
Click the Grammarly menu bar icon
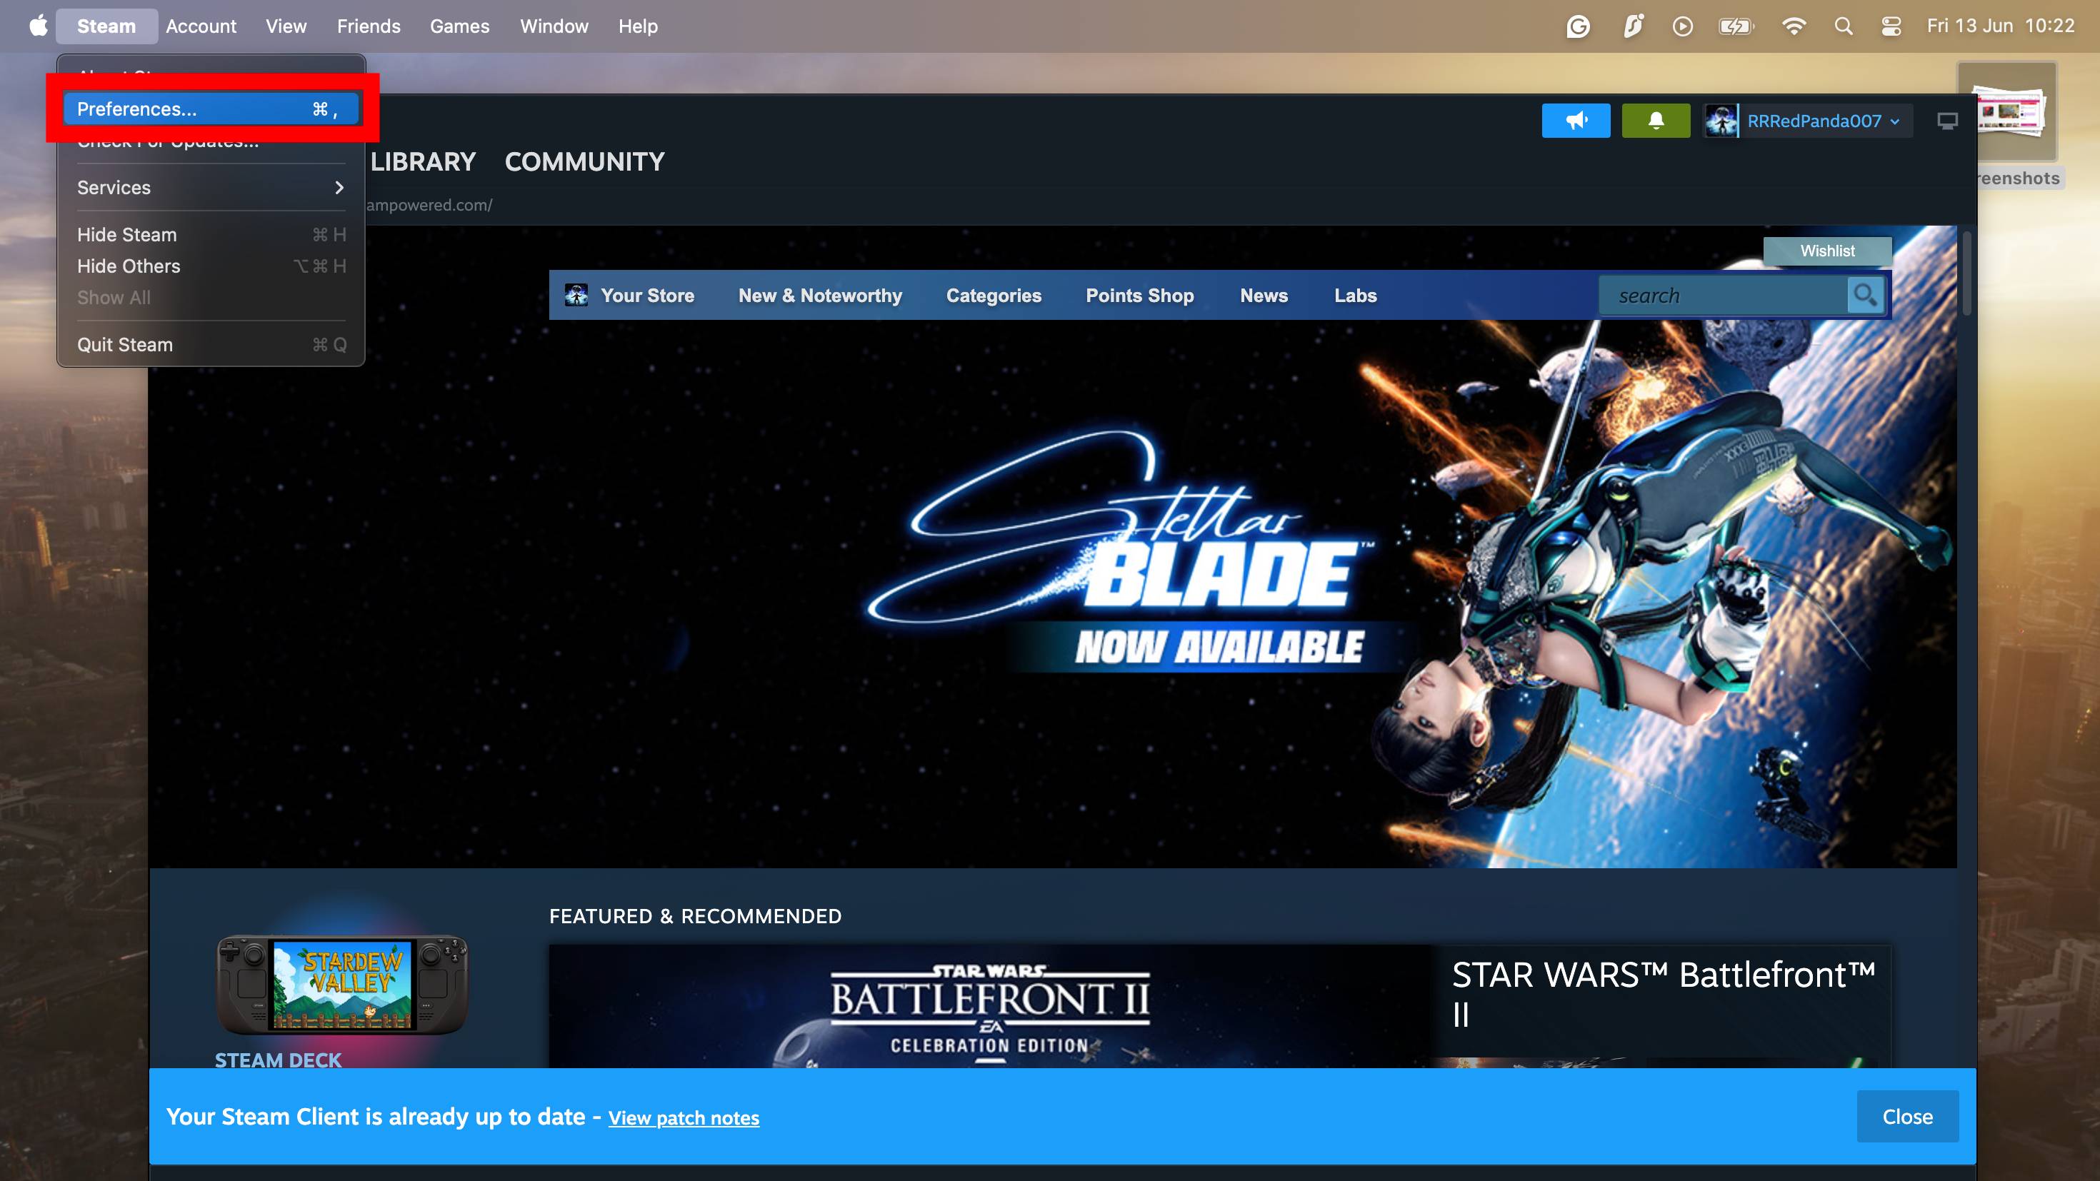click(1579, 26)
